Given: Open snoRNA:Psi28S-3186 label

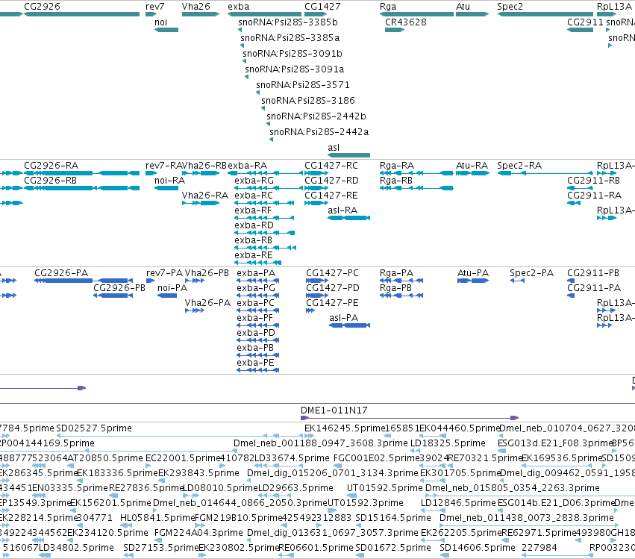Looking at the screenshot, I should pyautogui.click(x=308, y=101).
